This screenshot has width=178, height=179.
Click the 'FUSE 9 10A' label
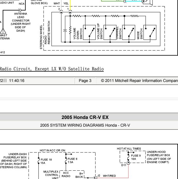(x=136, y=157)
